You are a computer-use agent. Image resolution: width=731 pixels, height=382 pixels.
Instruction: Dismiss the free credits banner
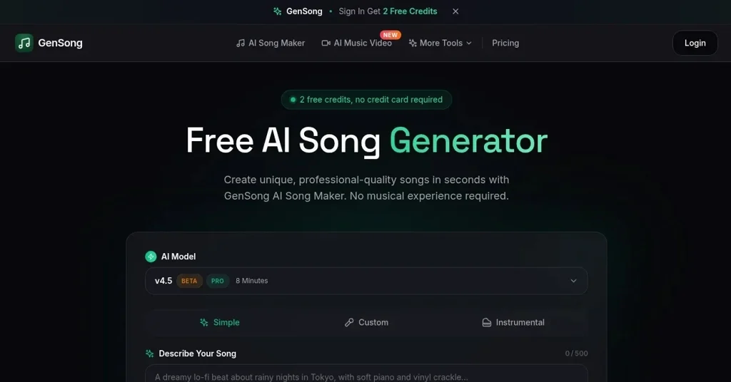(x=455, y=11)
